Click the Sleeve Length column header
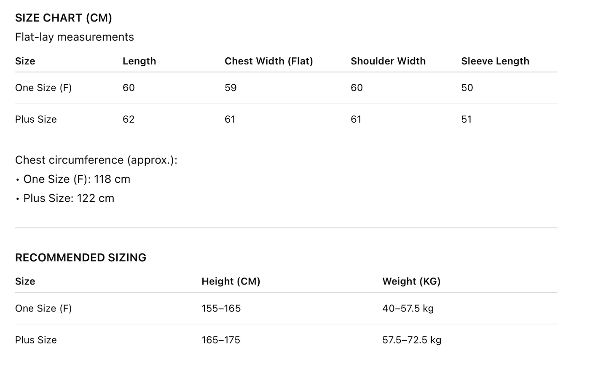 pyautogui.click(x=495, y=61)
